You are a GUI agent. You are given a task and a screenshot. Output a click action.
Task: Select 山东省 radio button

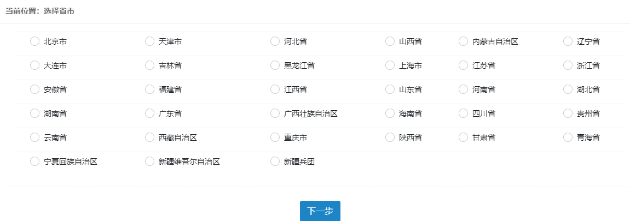tap(390, 89)
